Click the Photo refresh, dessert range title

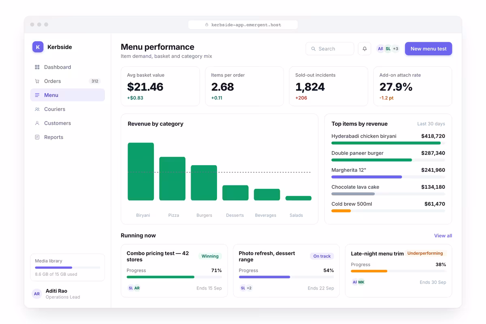[267, 256]
